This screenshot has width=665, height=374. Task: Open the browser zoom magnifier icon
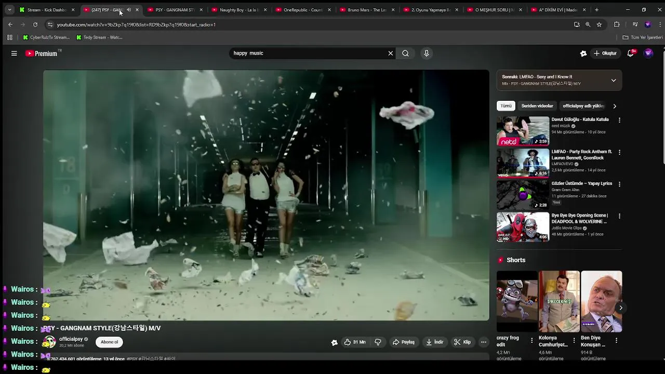pos(588,24)
